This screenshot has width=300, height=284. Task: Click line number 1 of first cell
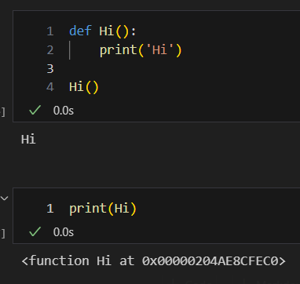coord(50,31)
